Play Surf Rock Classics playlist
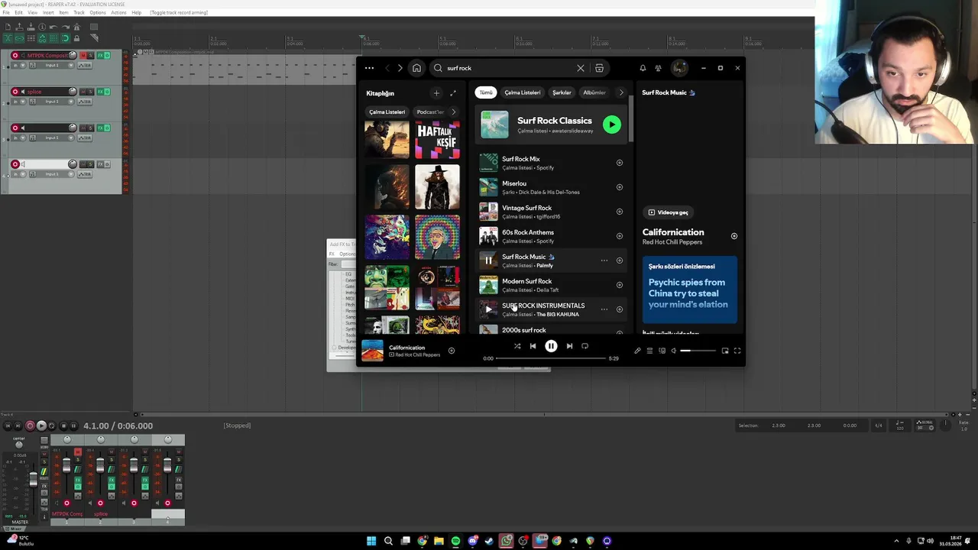The width and height of the screenshot is (978, 550). (611, 125)
